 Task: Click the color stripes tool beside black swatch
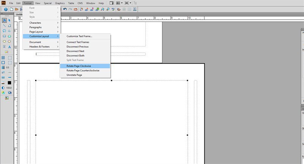point(3,83)
